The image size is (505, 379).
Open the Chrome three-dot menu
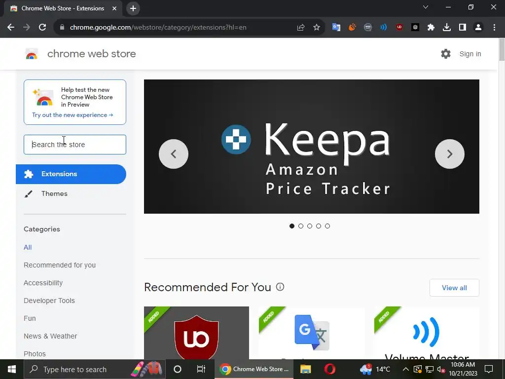point(494,28)
